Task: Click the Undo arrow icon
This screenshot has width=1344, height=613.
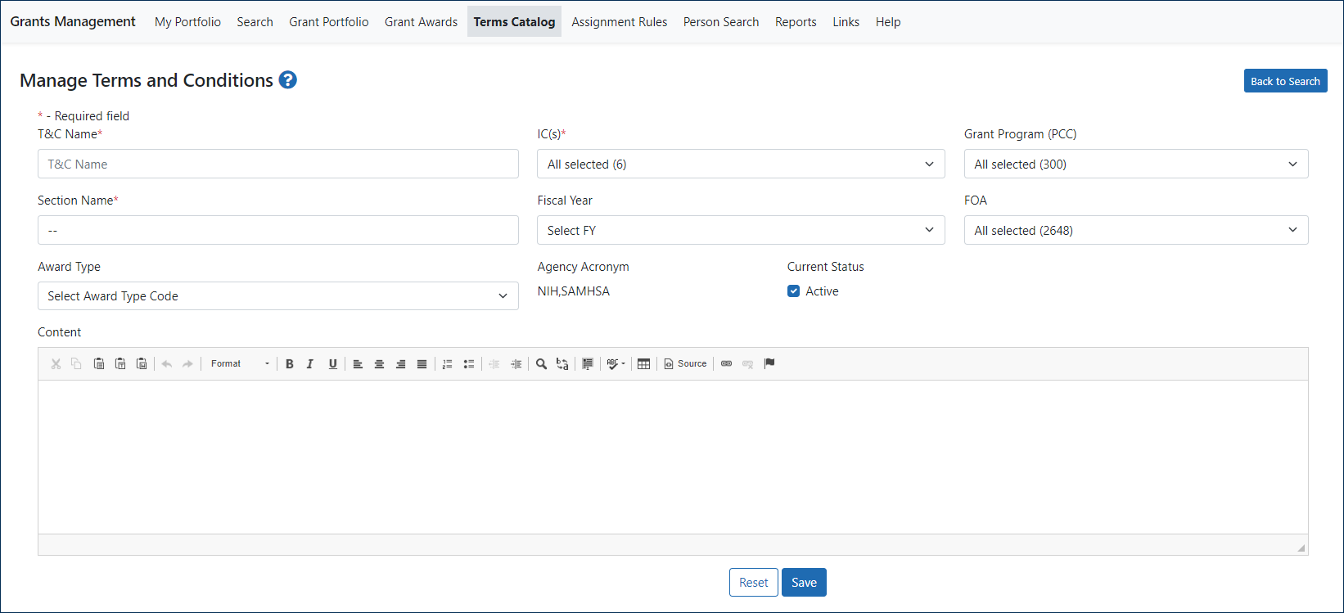Action: pyautogui.click(x=167, y=364)
